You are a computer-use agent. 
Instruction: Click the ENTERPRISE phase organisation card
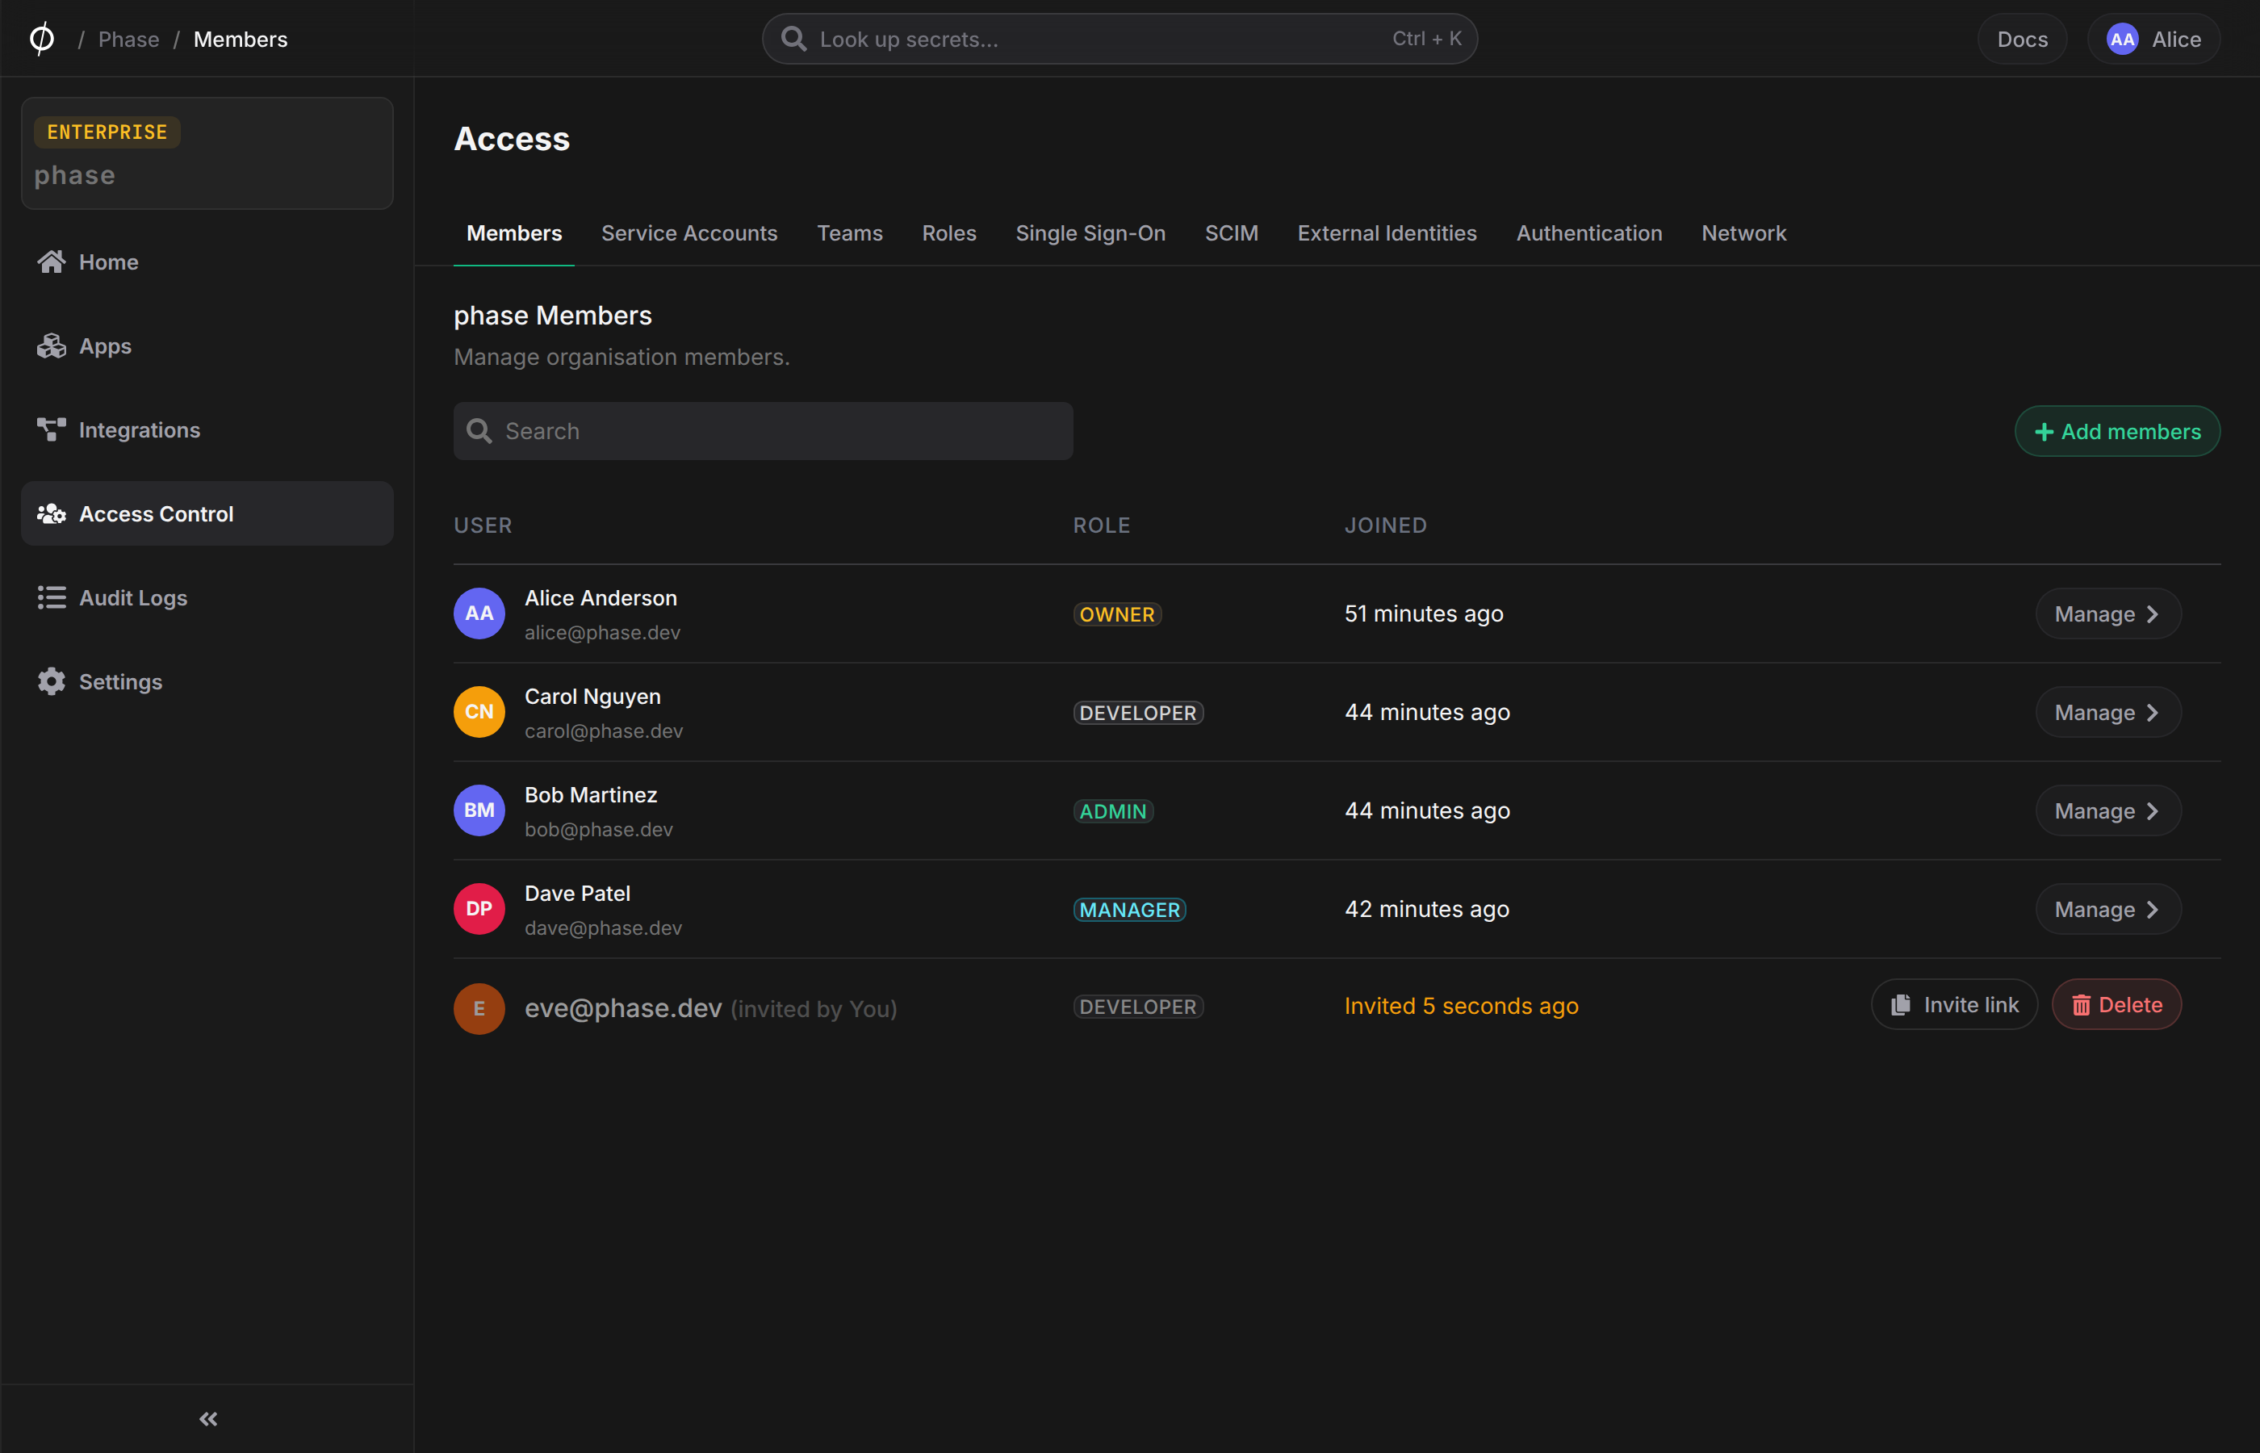207,153
